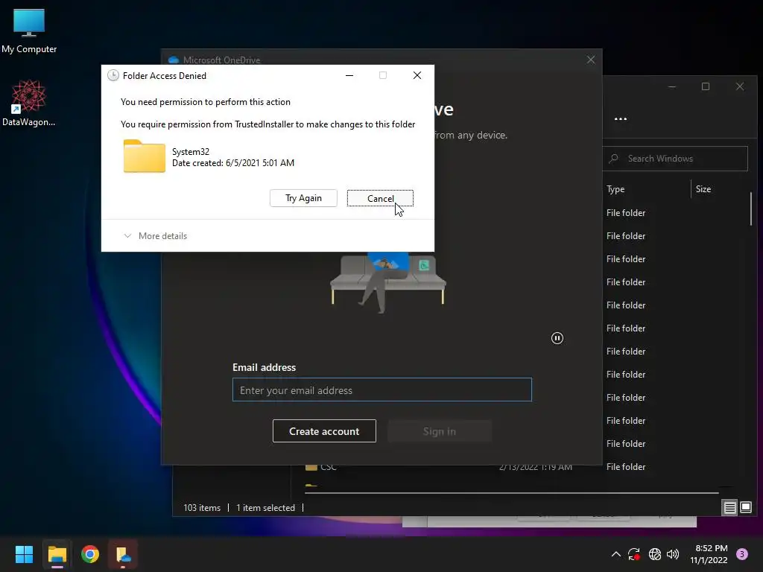Sort by Type column in File Explorer

tap(615, 189)
